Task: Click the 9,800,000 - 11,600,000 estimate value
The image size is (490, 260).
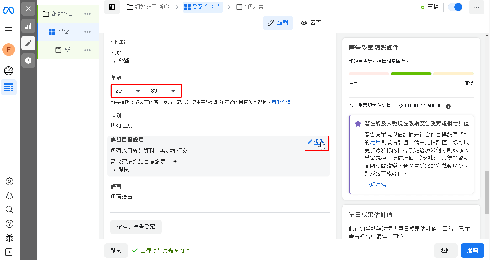Action: (x=421, y=106)
